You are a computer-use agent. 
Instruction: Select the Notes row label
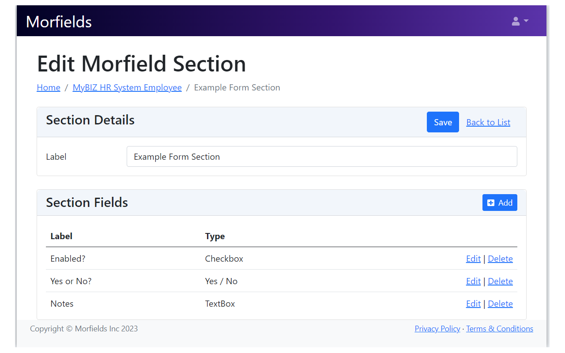point(62,304)
